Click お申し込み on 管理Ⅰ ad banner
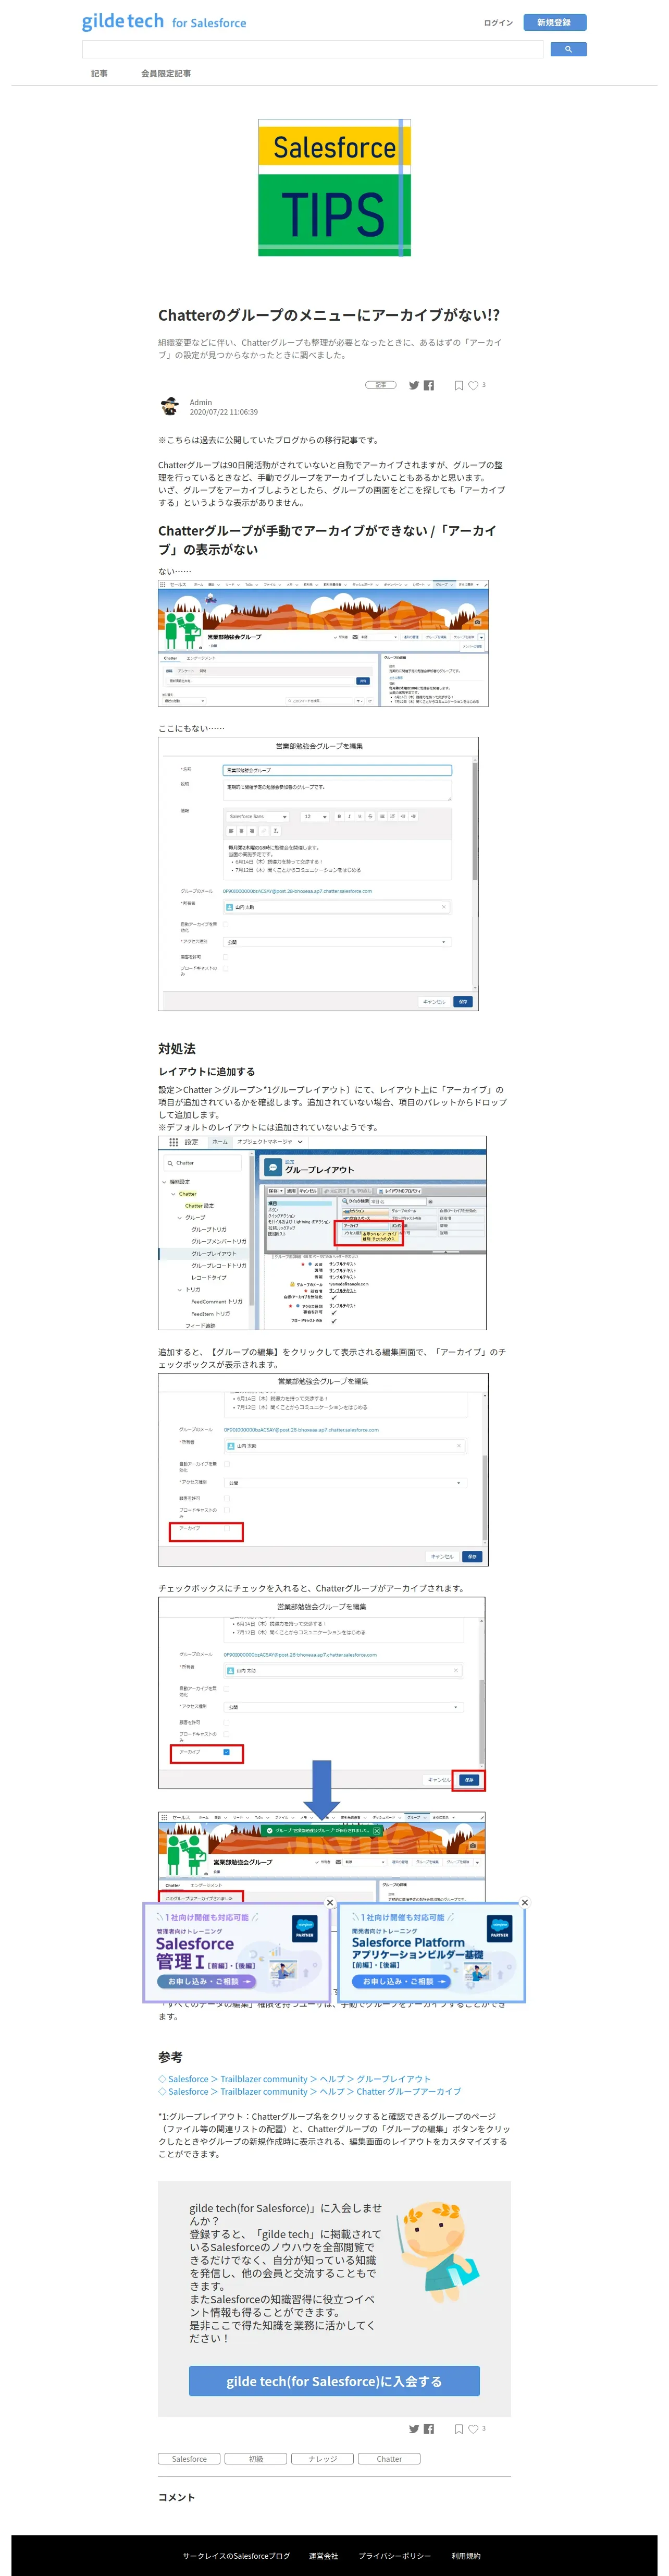This screenshot has width=669, height=2576. pyautogui.click(x=206, y=1981)
